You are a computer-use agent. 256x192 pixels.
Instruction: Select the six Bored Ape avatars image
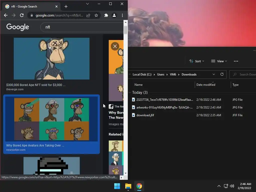pos(51,119)
